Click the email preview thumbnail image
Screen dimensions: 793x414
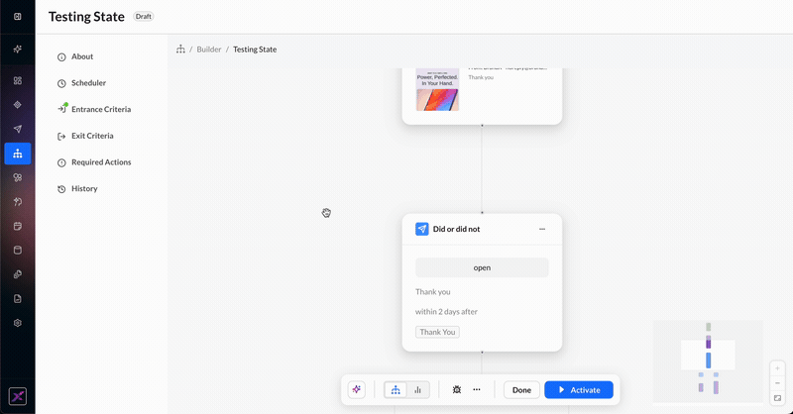(x=437, y=89)
